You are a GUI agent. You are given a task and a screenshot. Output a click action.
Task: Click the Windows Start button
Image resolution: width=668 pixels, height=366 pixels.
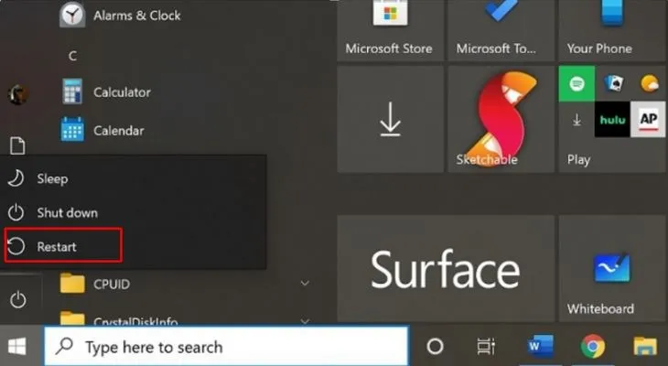[x=17, y=347]
